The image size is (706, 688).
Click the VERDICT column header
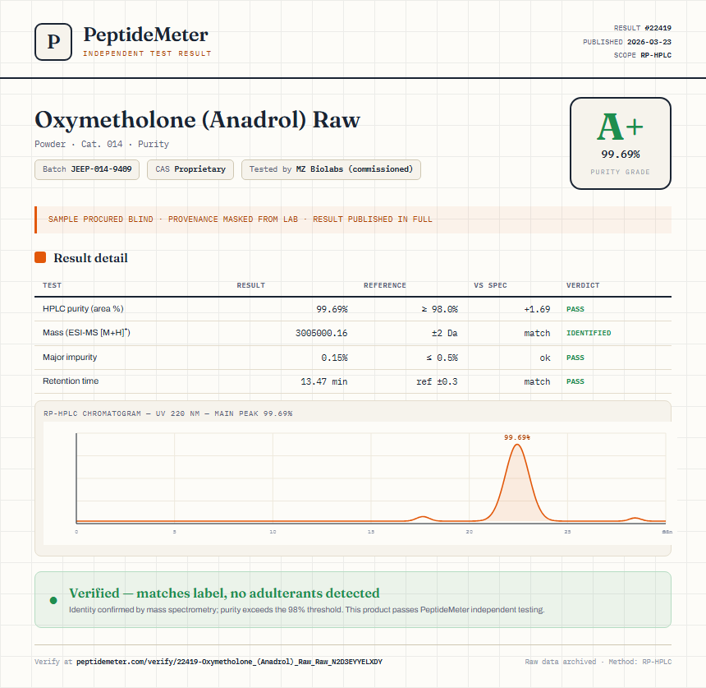[x=583, y=285]
